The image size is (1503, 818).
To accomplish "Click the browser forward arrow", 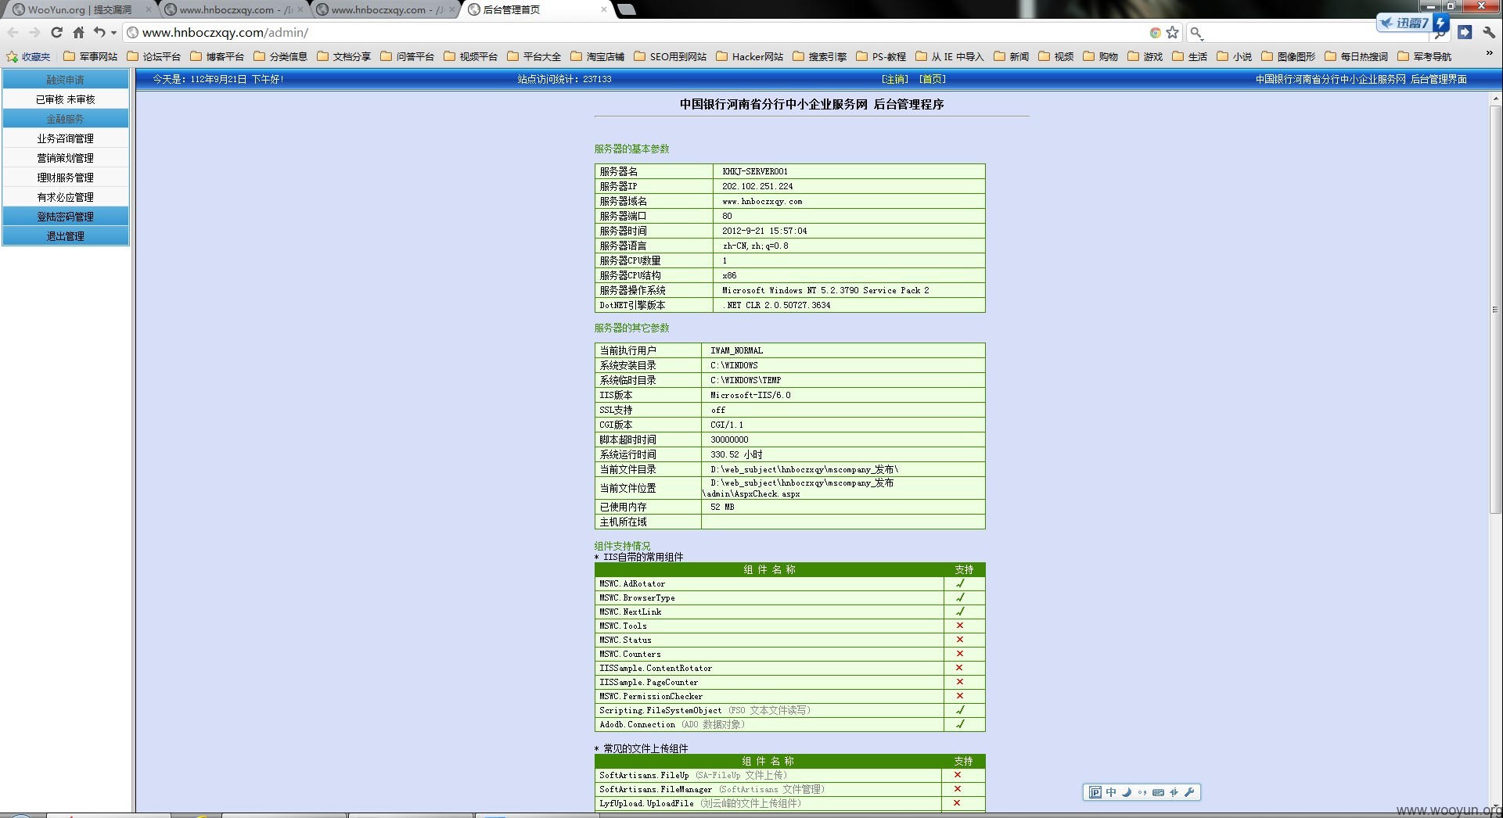I will (34, 32).
